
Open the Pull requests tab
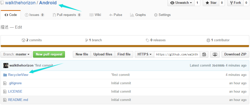tap(67, 15)
